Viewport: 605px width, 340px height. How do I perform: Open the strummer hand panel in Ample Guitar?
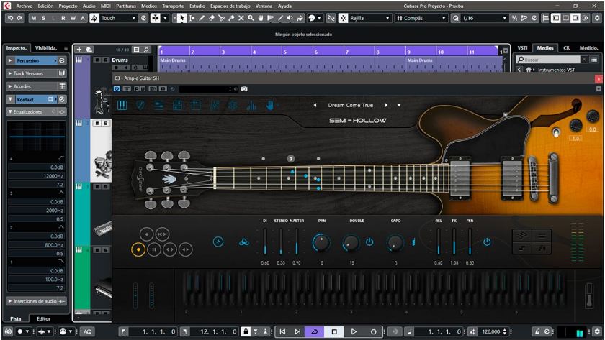pos(270,105)
